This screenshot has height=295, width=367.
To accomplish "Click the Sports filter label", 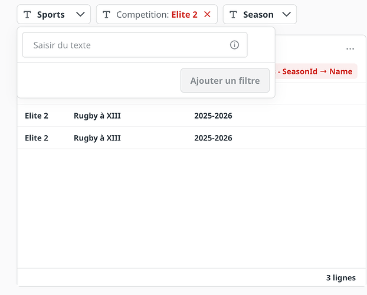I will (x=51, y=15).
